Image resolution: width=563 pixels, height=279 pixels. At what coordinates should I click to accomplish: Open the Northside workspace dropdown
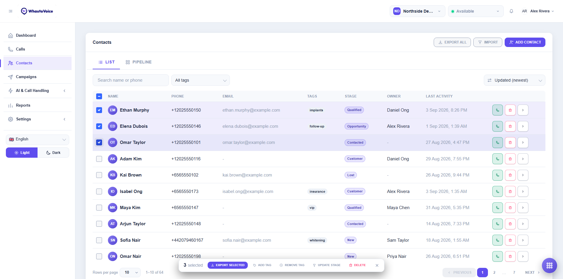(417, 11)
